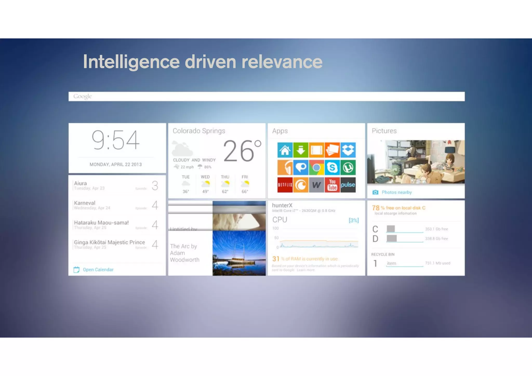Click into the Google search bar
This screenshot has width=532, height=376.
click(x=266, y=96)
